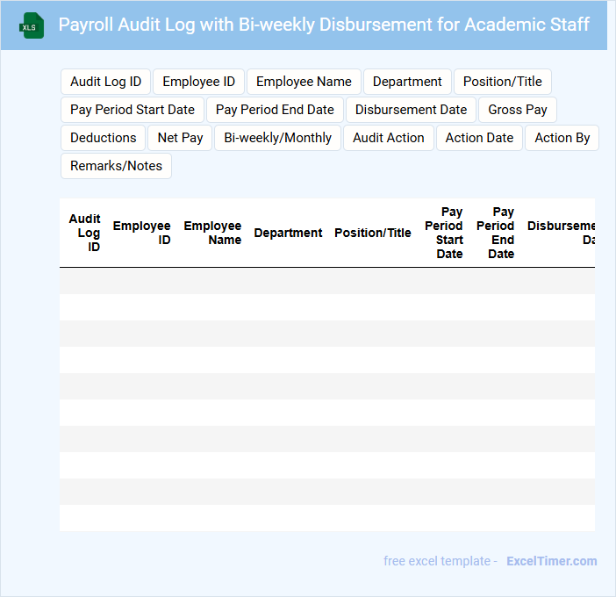The height and width of the screenshot is (597, 616).
Task: Select the Action By tag
Action: [x=562, y=138]
